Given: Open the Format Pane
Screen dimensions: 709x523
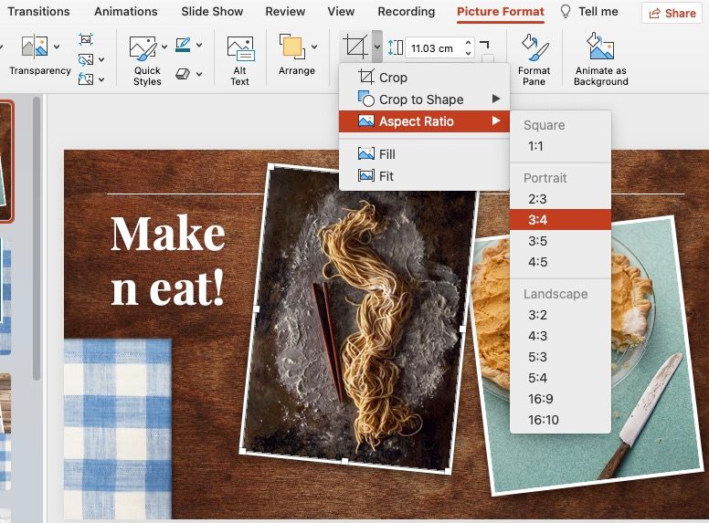Looking at the screenshot, I should click(x=534, y=60).
